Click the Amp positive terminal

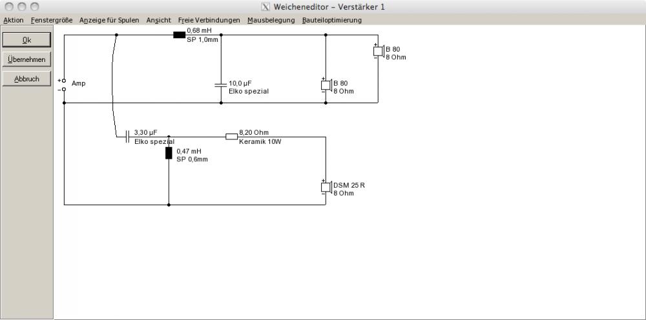(64, 81)
